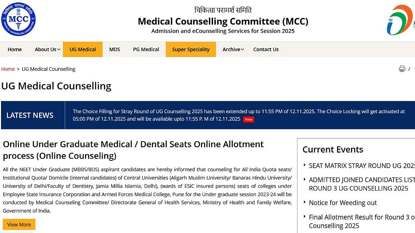The height and width of the screenshot is (233, 415).
Task: Open Notice for Weeding out link
Action: pos(343,203)
